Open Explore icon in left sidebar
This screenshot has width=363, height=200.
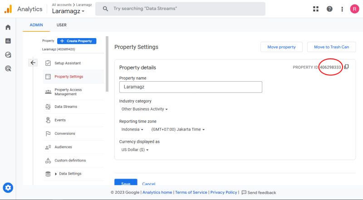tap(8, 55)
